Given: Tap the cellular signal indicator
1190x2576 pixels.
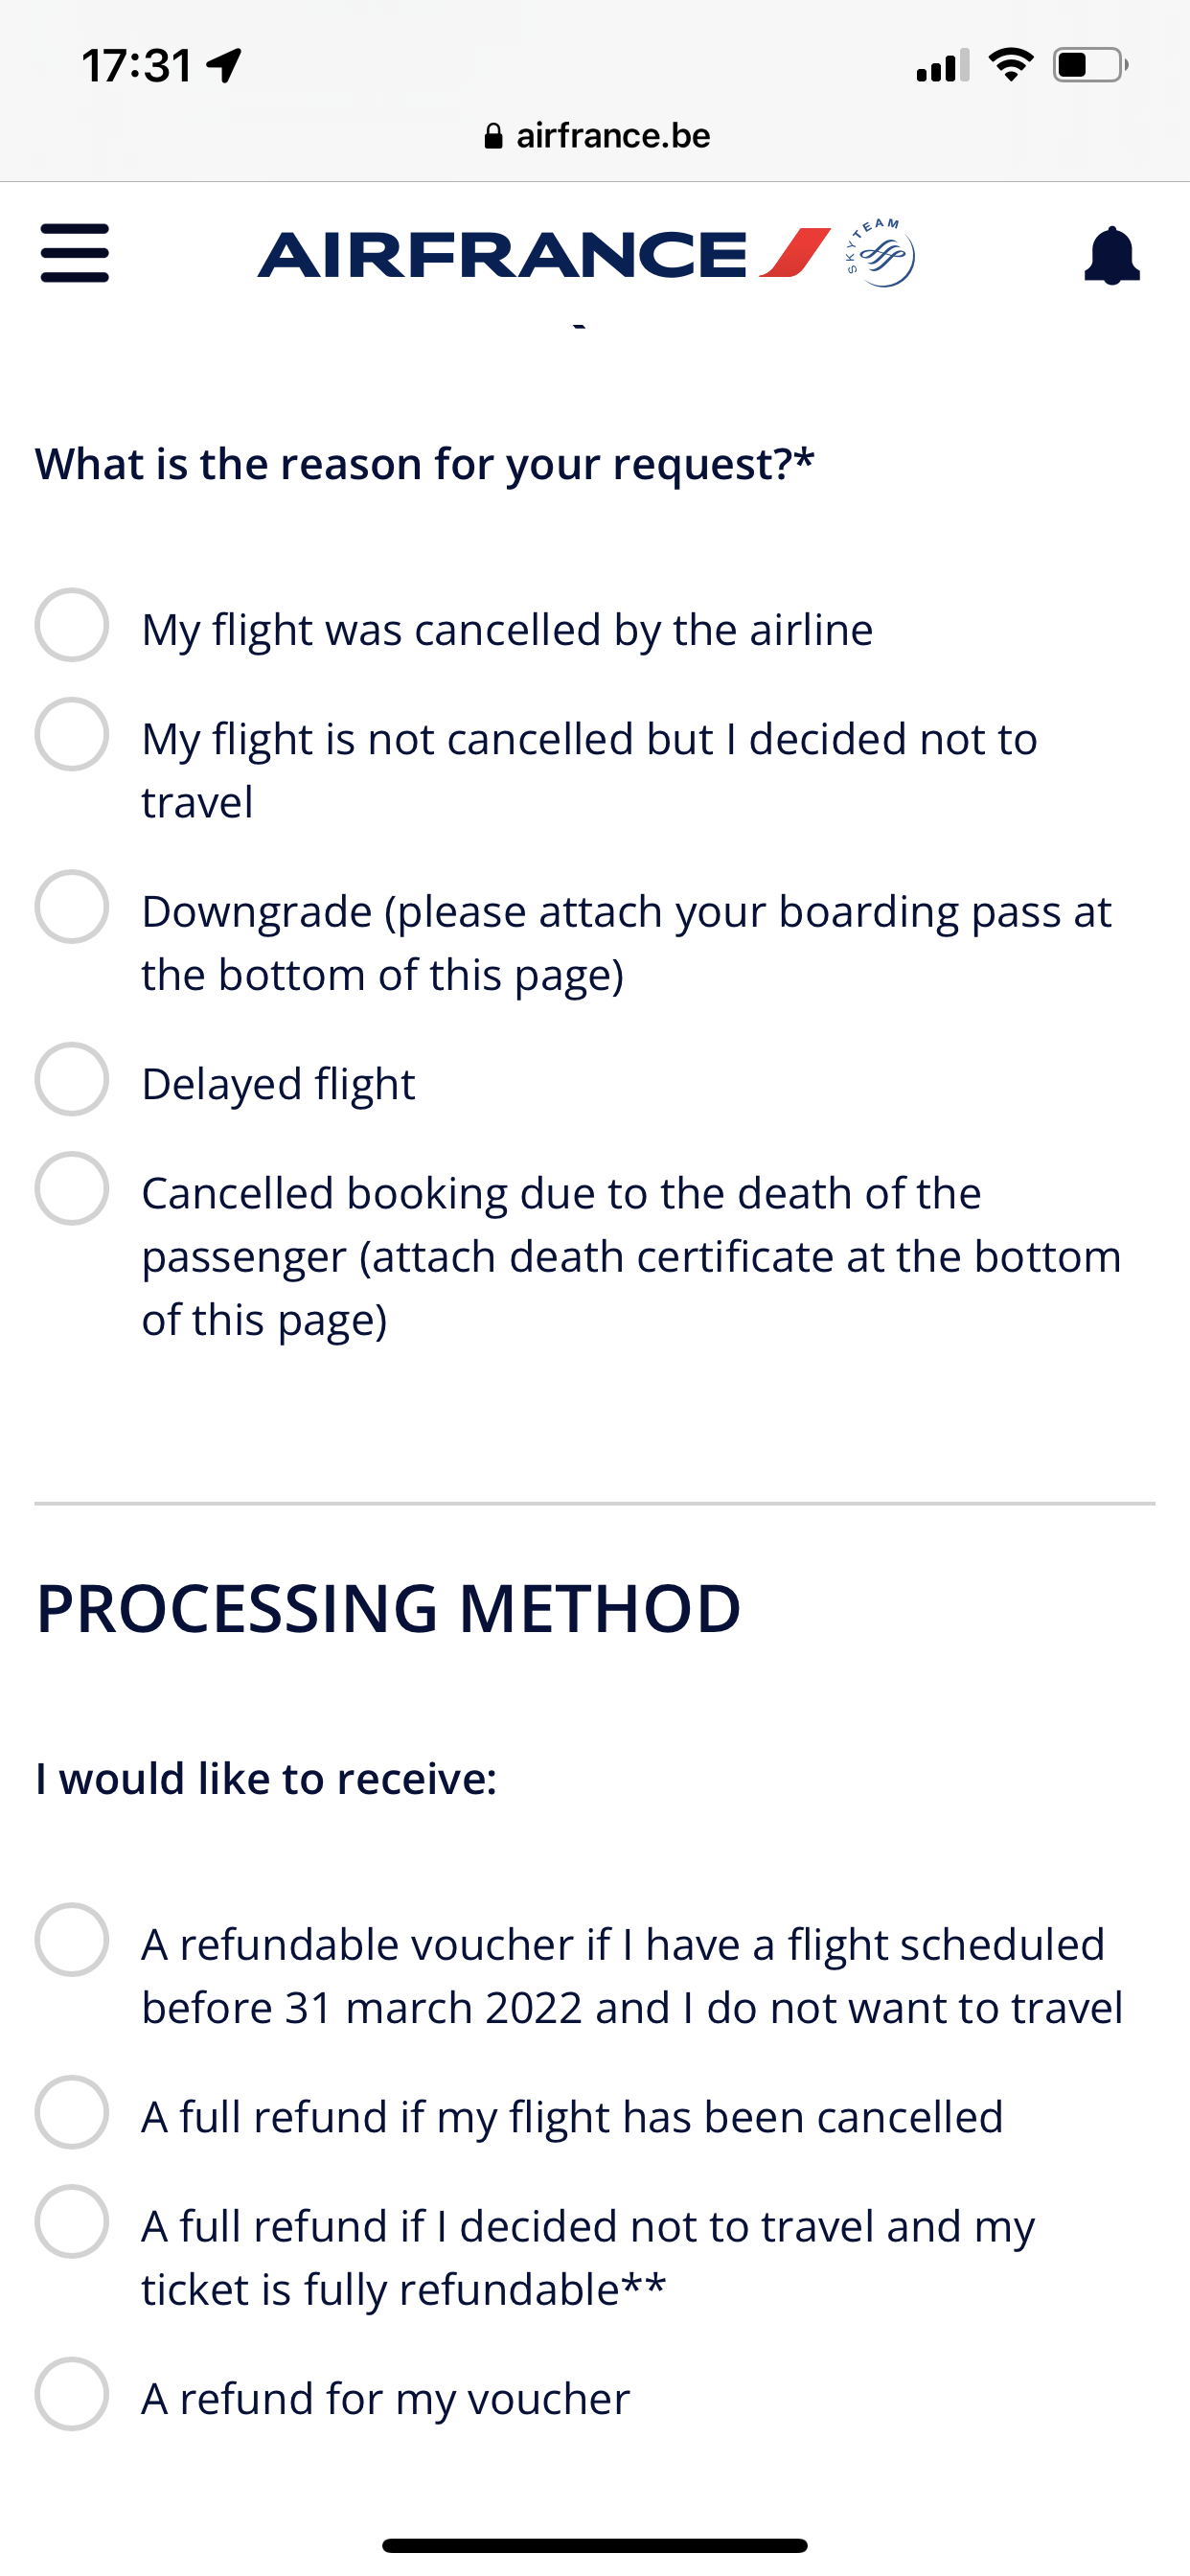Looking at the screenshot, I should (942, 66).
